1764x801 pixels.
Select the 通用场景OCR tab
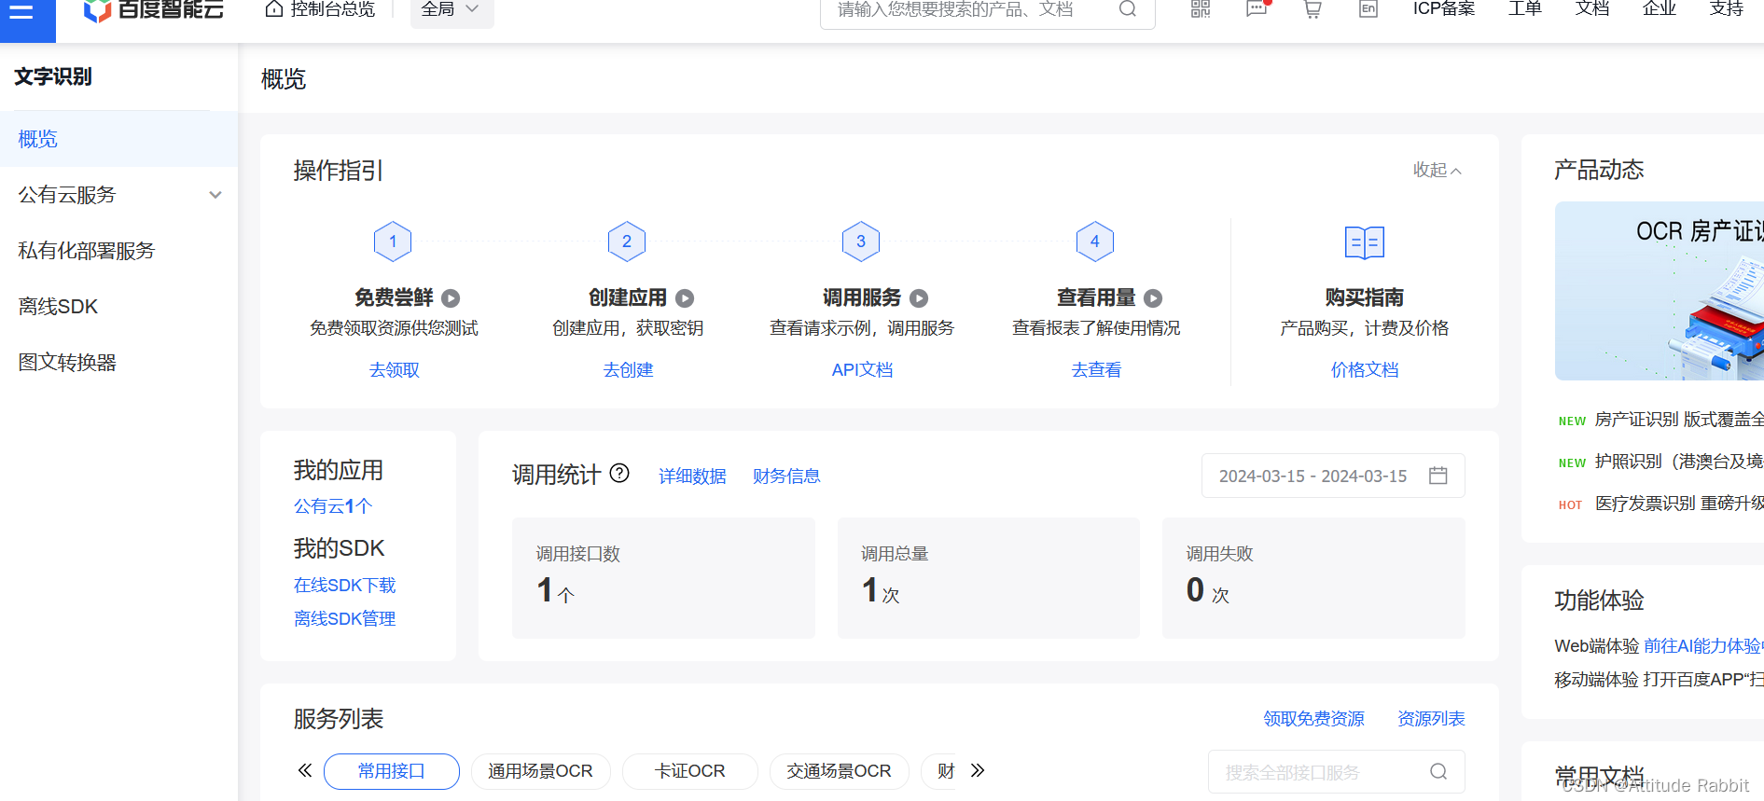click(x=541, y=771)
